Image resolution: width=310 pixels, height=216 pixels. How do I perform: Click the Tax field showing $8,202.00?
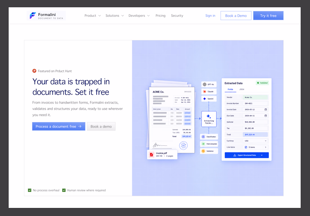255,128
